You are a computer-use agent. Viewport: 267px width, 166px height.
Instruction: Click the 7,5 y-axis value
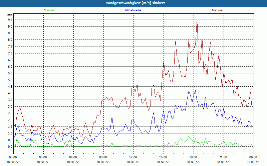click(x=10, y=46)
